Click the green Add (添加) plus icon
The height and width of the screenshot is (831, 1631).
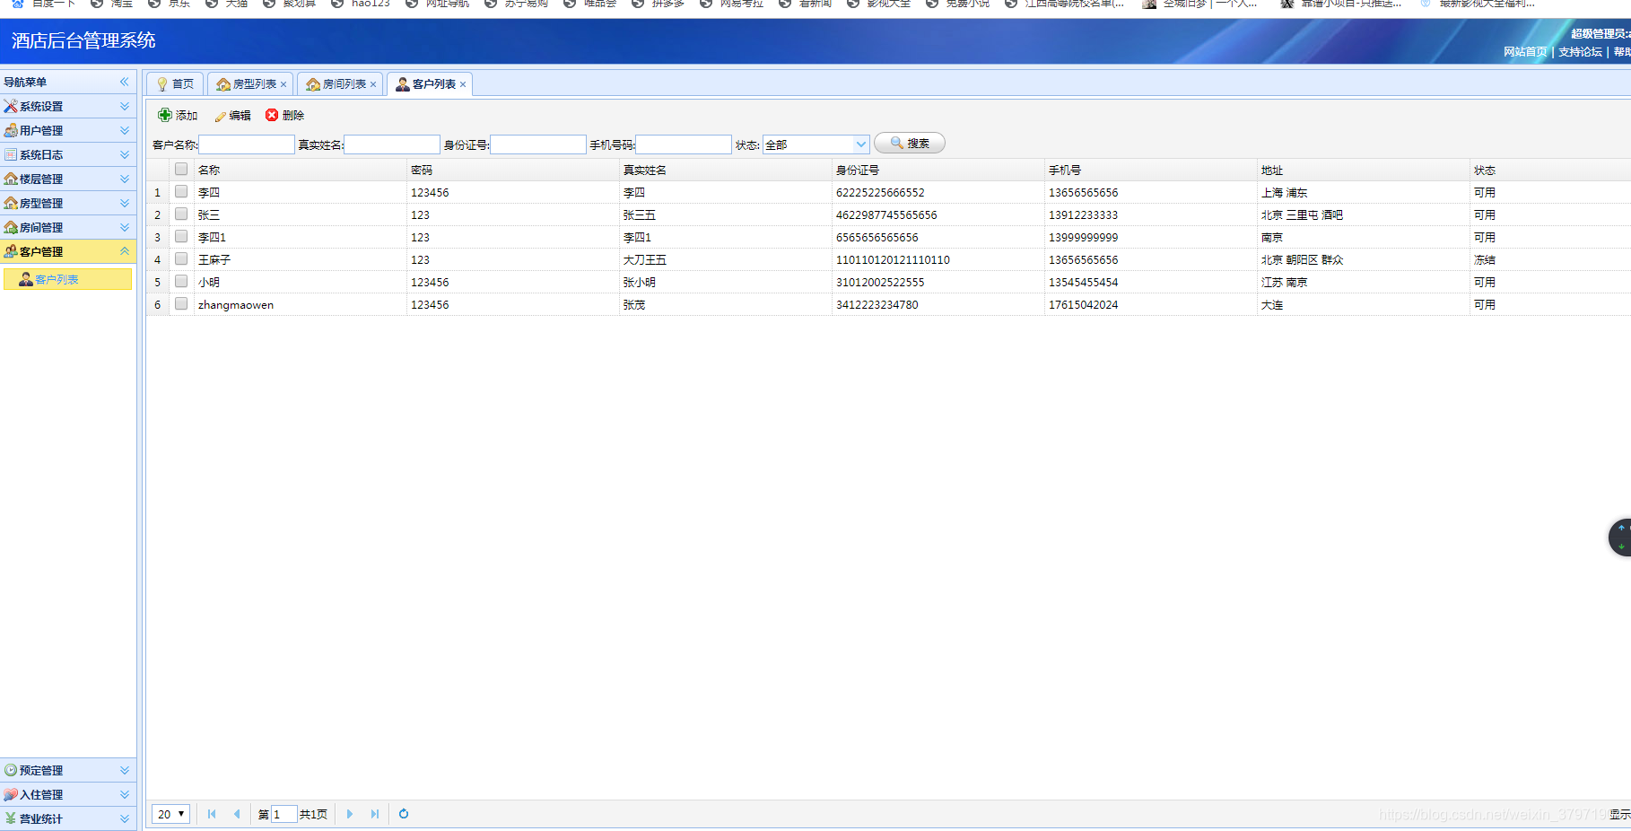pyautogui.click(x=165, y=115)
